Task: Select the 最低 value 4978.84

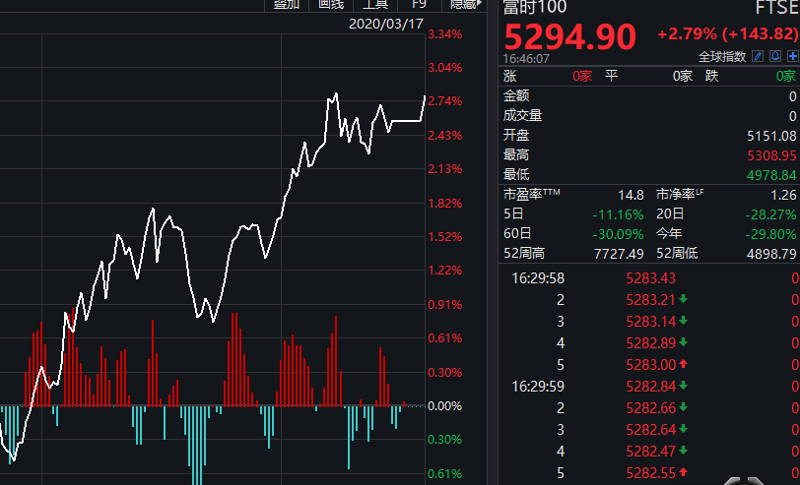Action: click(x=771, y=175)
